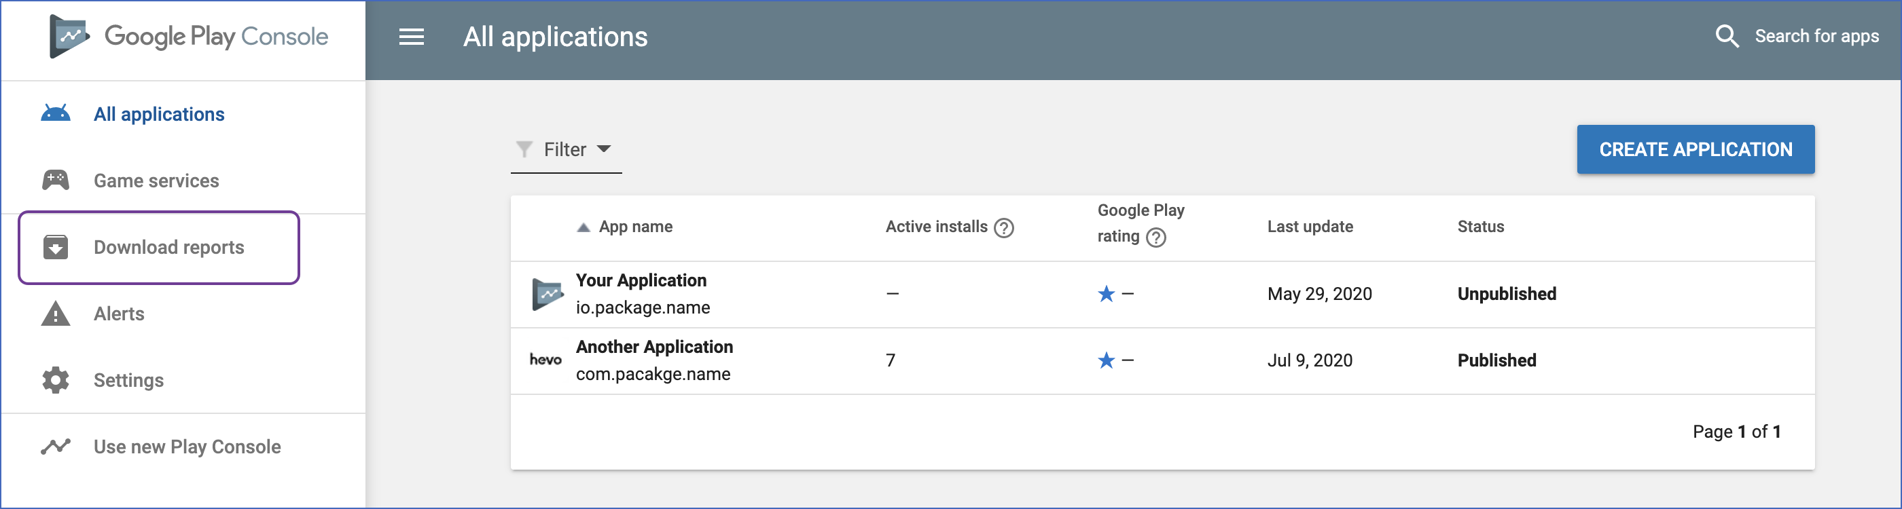Switch to Use new Play Console
This screenshot has width=1902, height=509.
point(187,447)
